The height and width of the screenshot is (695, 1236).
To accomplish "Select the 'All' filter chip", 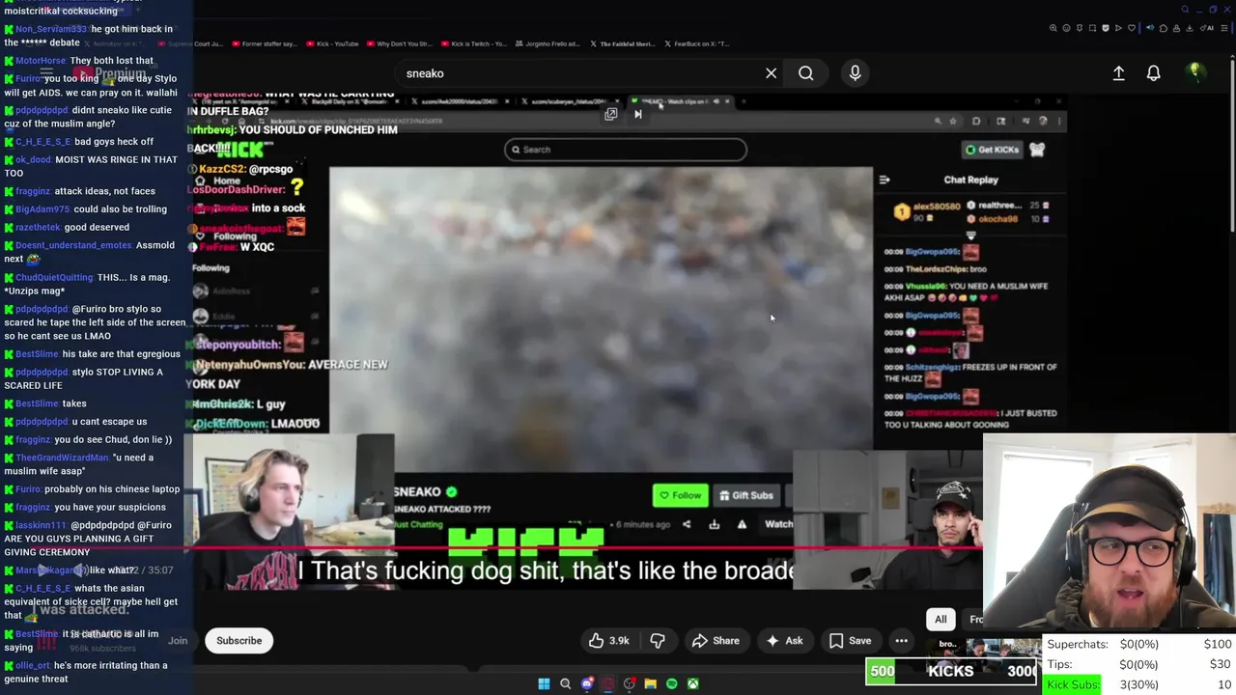I will coord(941,620).
